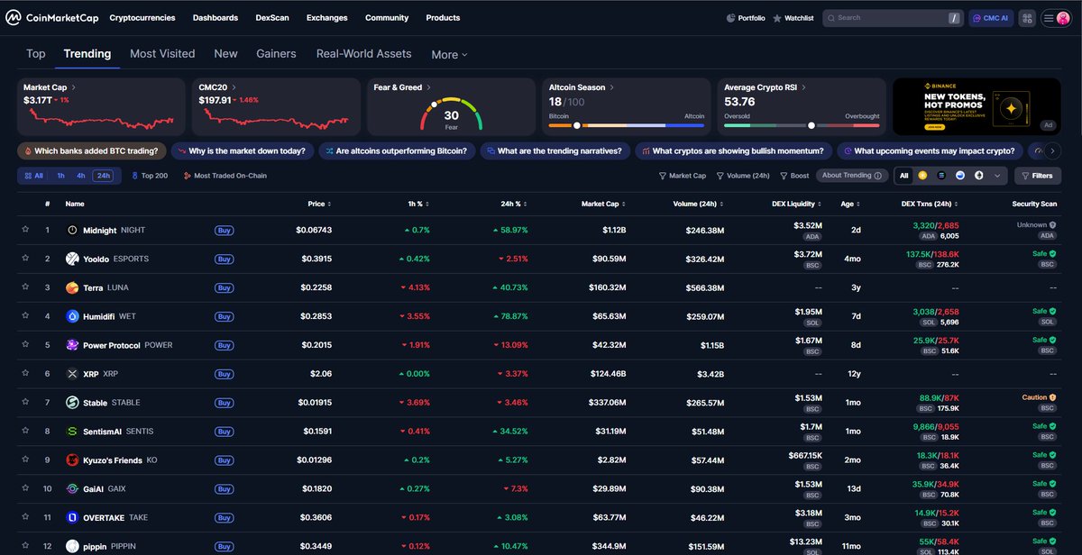The height and width of the screenshot is (555, 1082).
Task: Switch to the Gainers tab
Action: tap(276, 54)
